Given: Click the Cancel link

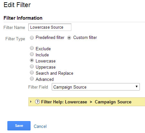Looking at the screenshot, I should point(40,126).
